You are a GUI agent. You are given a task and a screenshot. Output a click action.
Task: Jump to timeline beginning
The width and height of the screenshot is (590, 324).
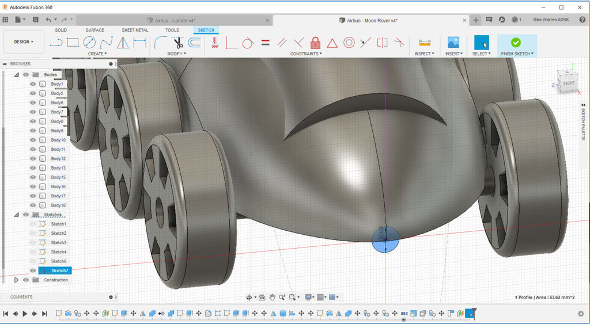tap(6, 314)
